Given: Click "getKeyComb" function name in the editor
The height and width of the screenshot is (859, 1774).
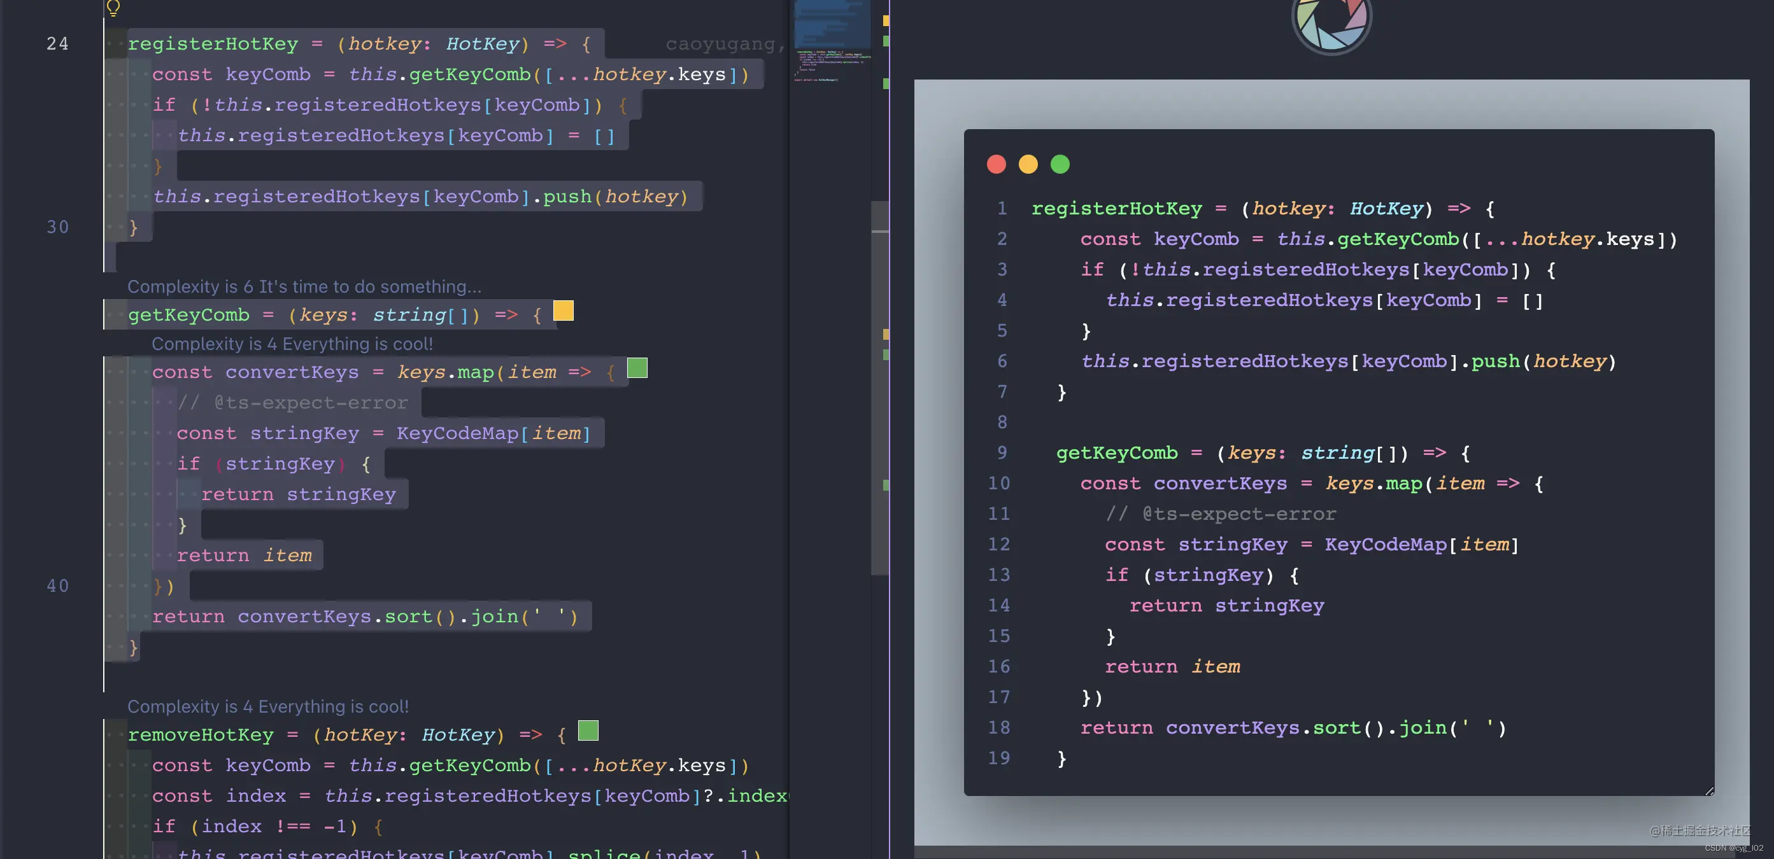Looking at the screenshot, I should click(x=188, y=315).
